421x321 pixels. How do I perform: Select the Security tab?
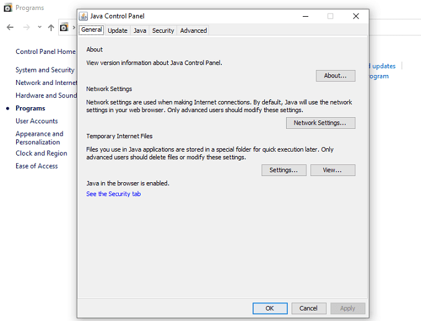(x=163, y=30)
